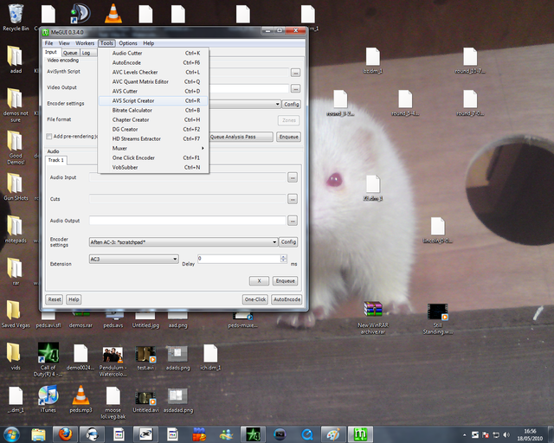Open round_10-7 file on desktop
This screenshot has width=554, height=443.
470,61
